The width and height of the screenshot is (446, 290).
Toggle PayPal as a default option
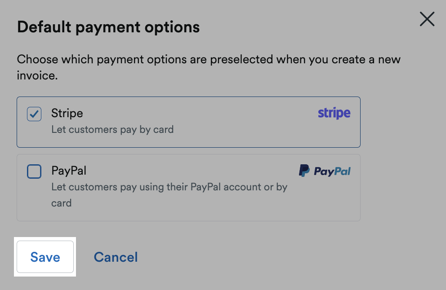pos(34,171)
